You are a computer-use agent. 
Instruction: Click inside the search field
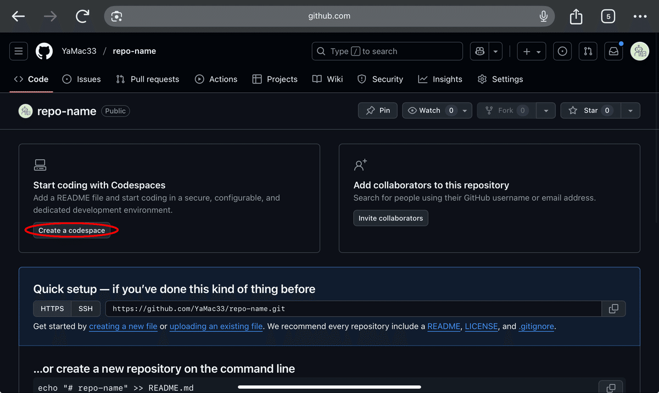387,51
